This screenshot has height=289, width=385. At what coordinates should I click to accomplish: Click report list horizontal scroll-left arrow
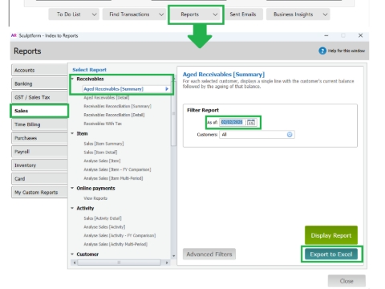[x=75, y=263]
